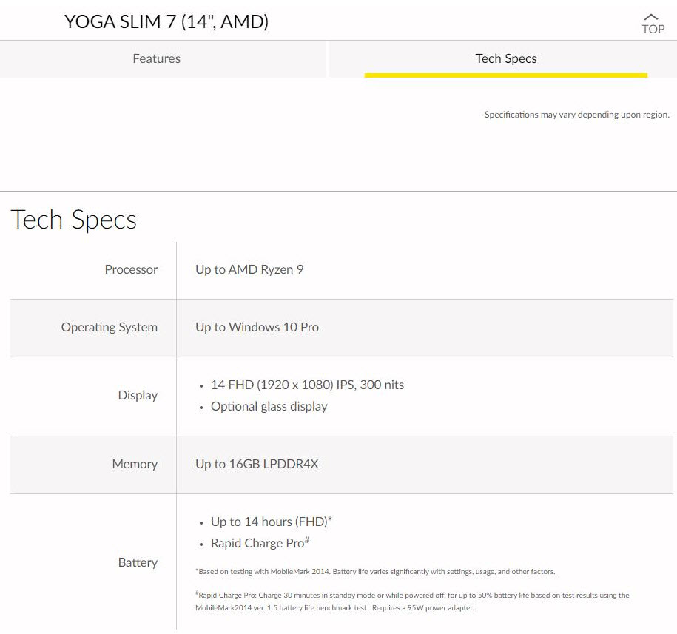Click the Battery row label
The image size is (677, 634).
coord(138,562)
